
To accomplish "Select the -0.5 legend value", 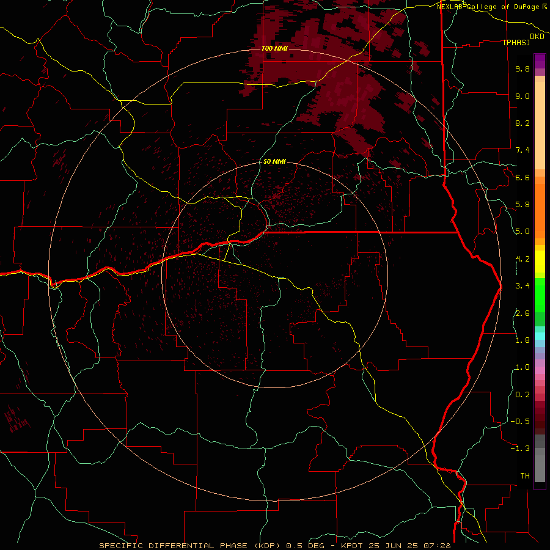I will pos(520,422).
